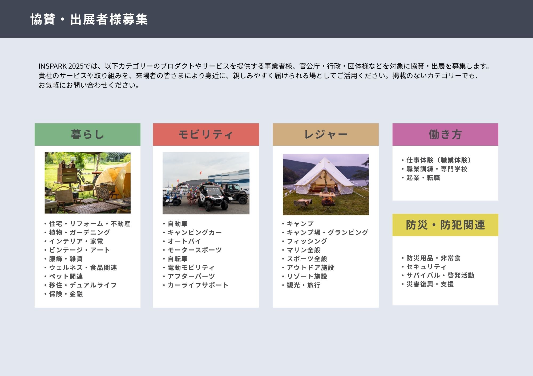Screen dimensions: 533x376
Task: Select the 防災・防犯関連 category header
Action: (x=445, y=225)
